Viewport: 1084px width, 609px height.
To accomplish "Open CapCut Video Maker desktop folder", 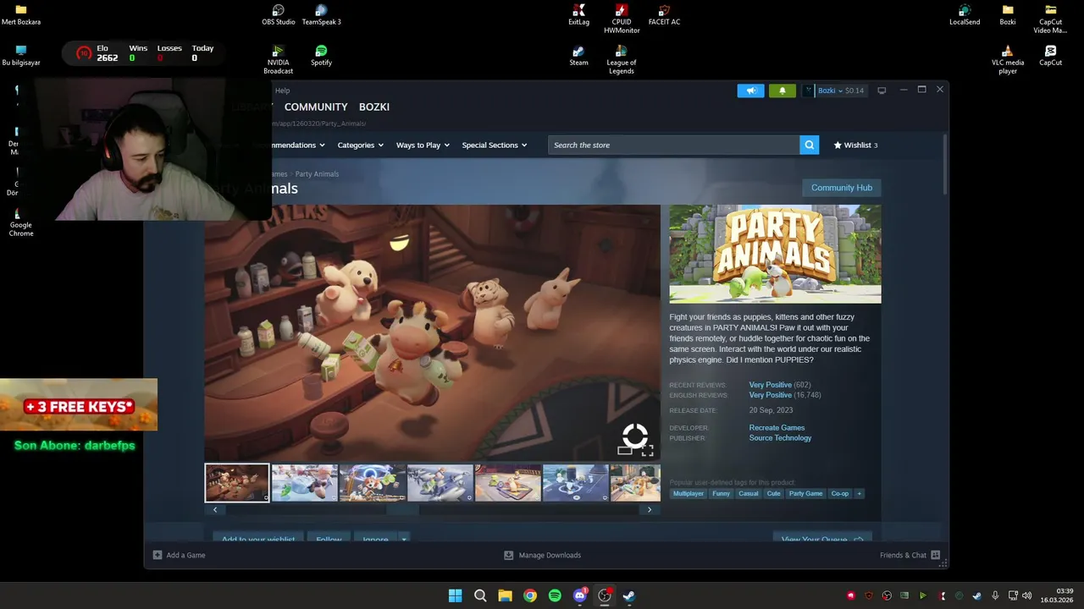I will [x=1050, y=19].
